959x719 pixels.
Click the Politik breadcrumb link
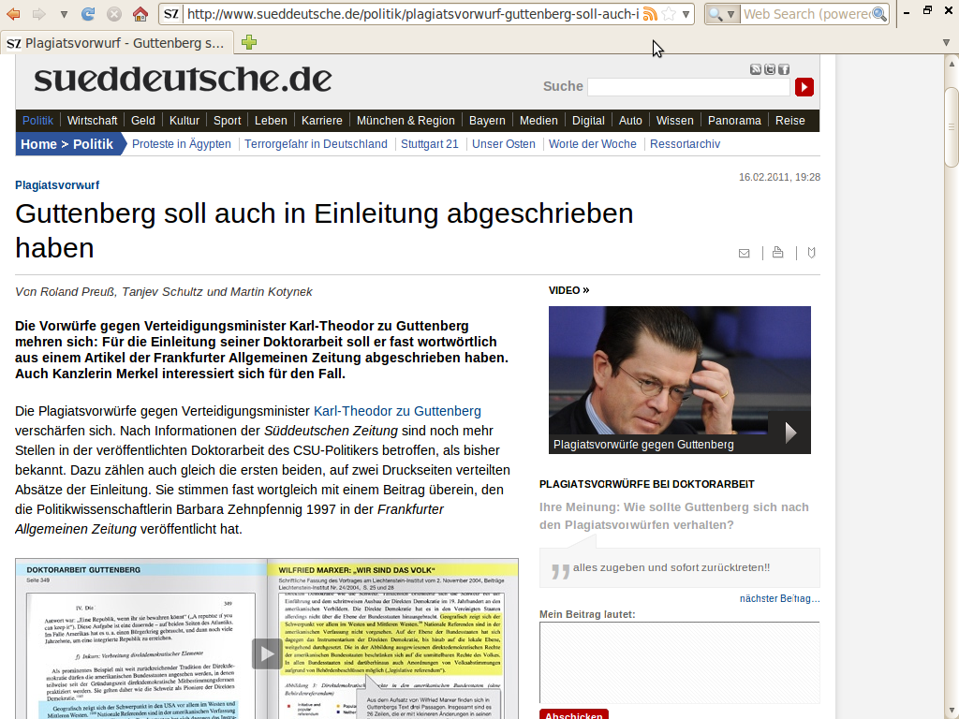click(x=93, y=144)
